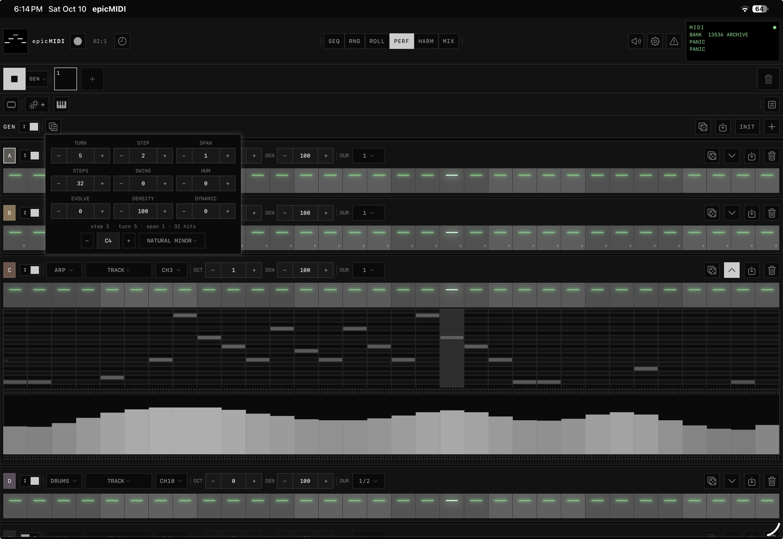Switch to ROLL tab
Image resolution: width=783 pixels, height=539 pixels.
click(377, 41)
